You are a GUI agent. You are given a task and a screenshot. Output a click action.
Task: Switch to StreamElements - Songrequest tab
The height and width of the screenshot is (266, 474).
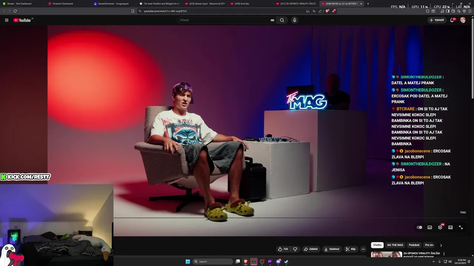pyautogui.click(x=113, y=4)
